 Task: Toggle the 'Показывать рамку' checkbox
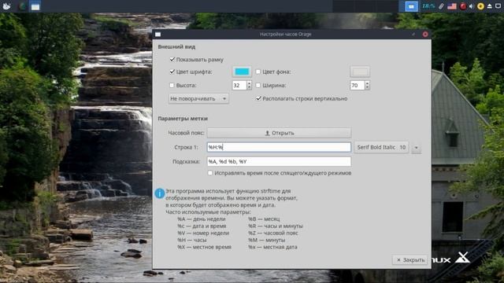pos(172,60)
